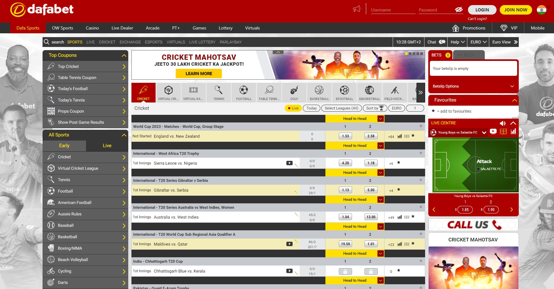Toggle the Chat panel
Viewport: 554px width, 289px height.
436,42
